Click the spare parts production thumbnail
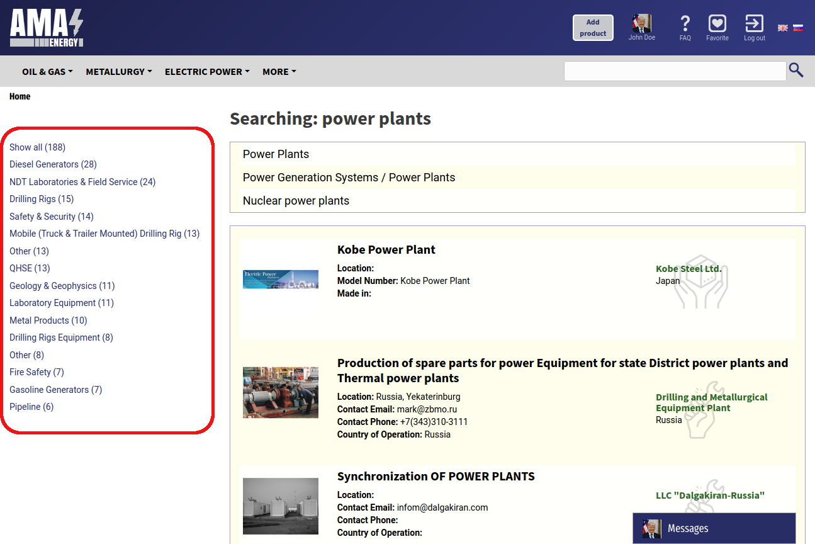This screenshot has height=544, width=815. pyautogui.click(x=281, y=393)
